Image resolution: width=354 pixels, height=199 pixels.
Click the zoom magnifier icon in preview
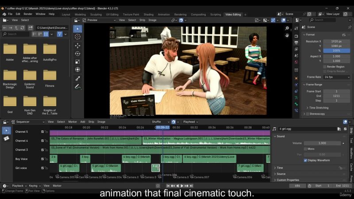[x=287, y=27]
